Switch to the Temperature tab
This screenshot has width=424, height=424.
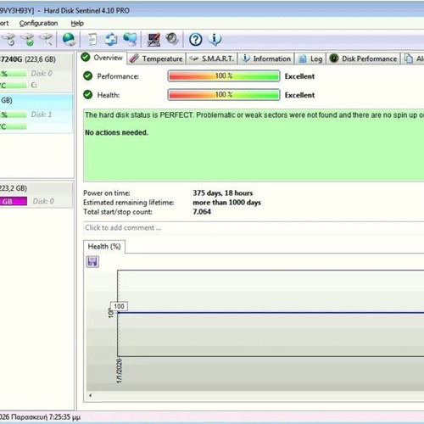(156, 59)
